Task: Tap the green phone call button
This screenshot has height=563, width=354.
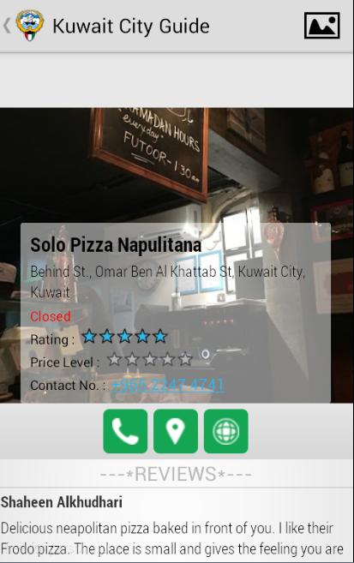Action: [125, 431]
